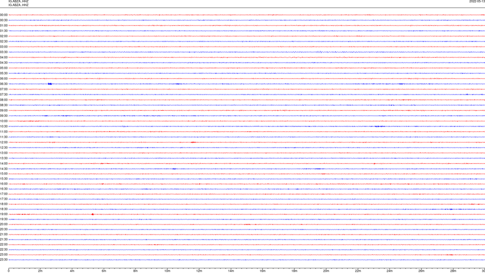This screenshot has height=273, width=485.
Task: Click the 10:30 trace label
Action: (4, 126)
